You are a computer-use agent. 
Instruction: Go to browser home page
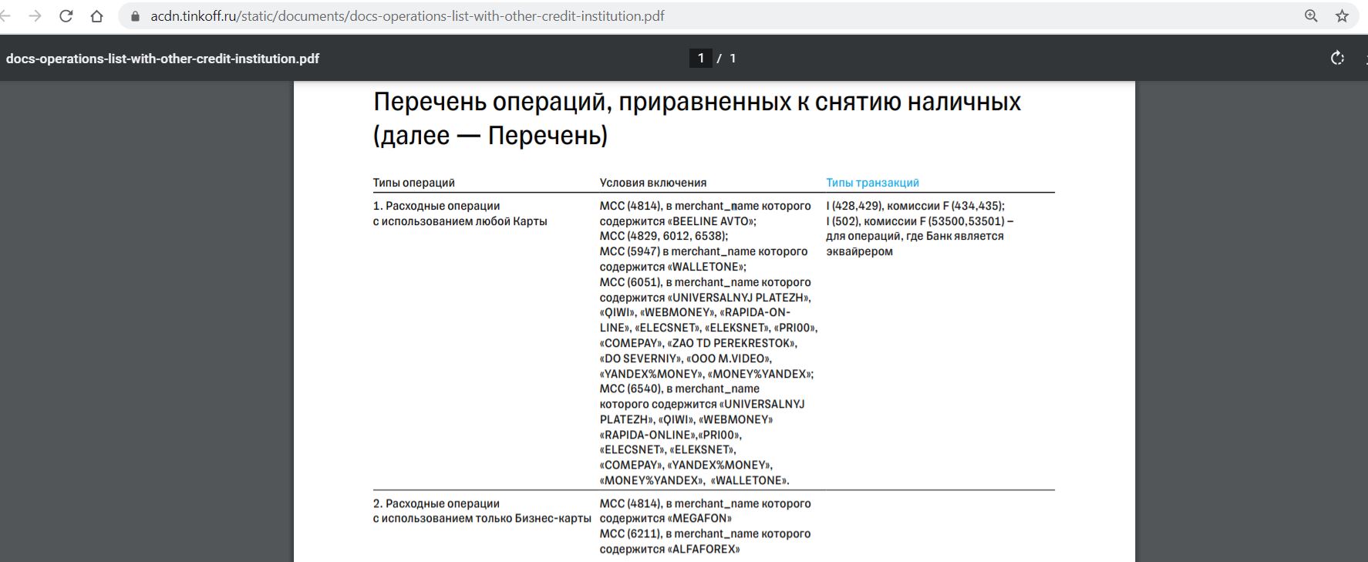[96, 15]
